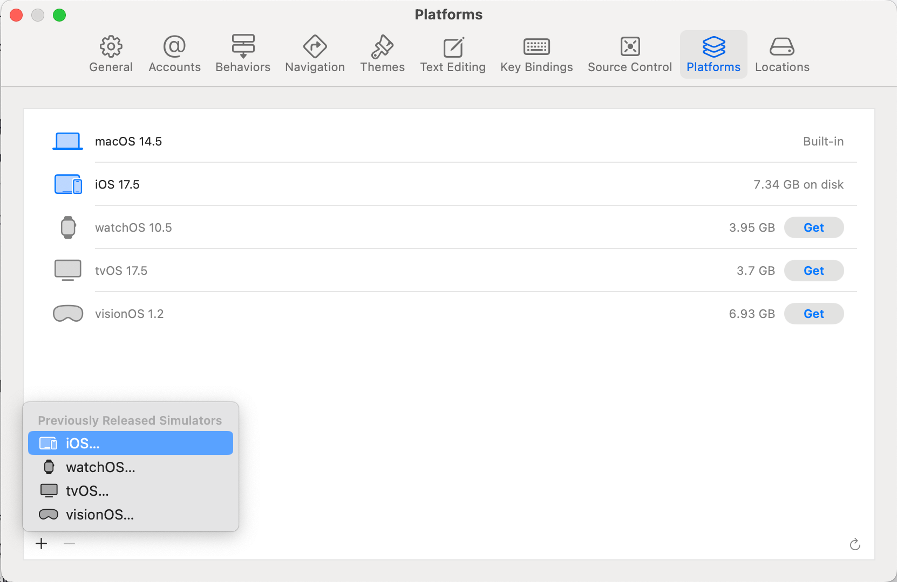
Task: Click the macOS 14.5 laptop icon
Action: [x=67, y=141]
